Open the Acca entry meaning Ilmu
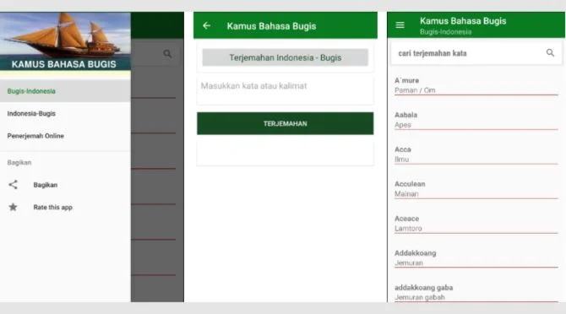This screenshot has height=314, width=566. [476, 154]
